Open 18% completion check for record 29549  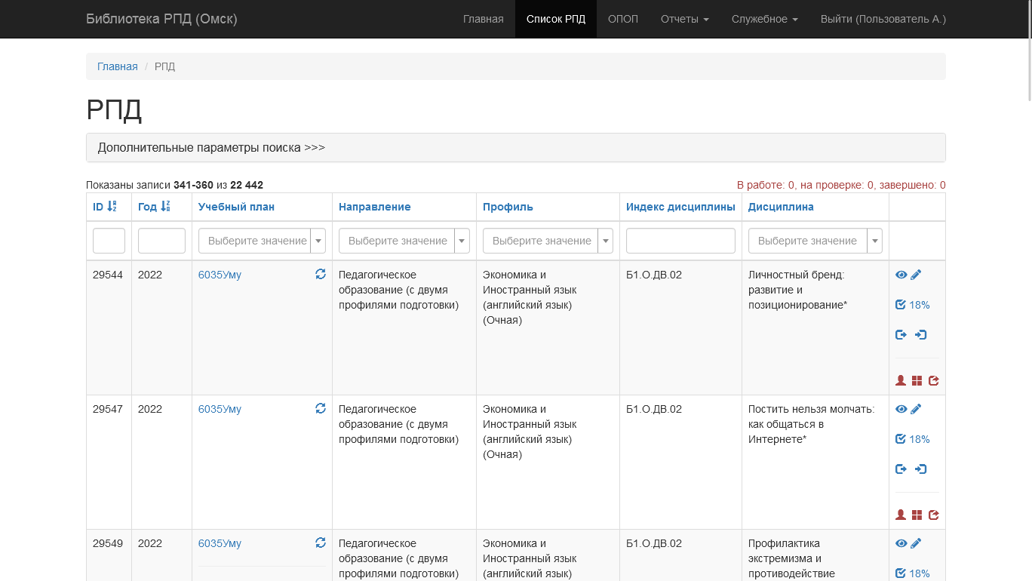912,573
